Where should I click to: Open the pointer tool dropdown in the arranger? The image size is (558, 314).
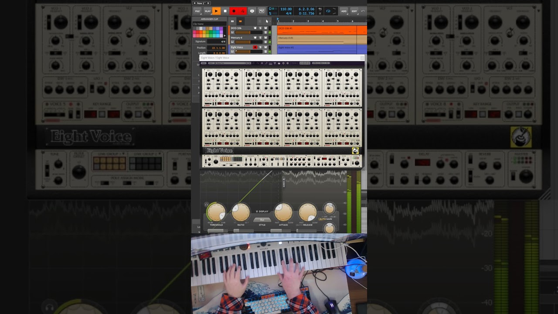click(x=267, y=21)
